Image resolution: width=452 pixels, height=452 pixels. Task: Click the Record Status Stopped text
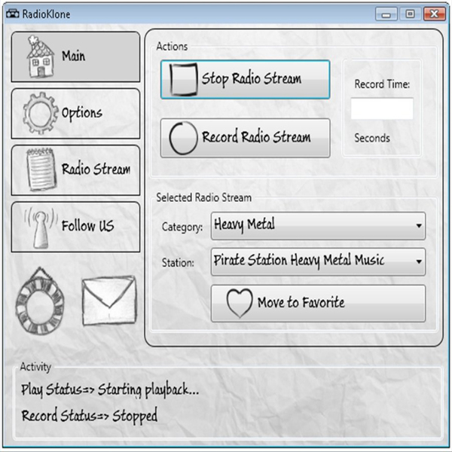90,416
